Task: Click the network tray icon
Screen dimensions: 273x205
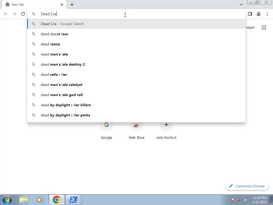Action: (240, 200)
